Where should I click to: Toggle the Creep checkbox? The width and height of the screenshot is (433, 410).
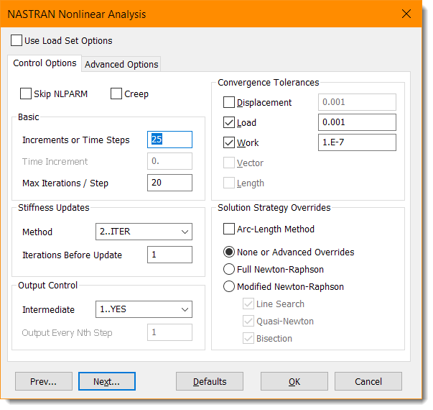coord(116,94)
